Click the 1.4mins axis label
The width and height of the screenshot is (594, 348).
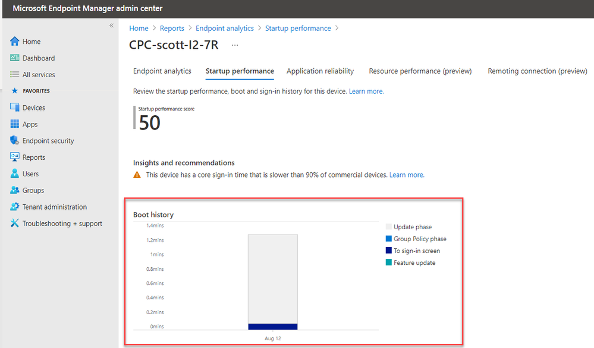pos(155,226)
